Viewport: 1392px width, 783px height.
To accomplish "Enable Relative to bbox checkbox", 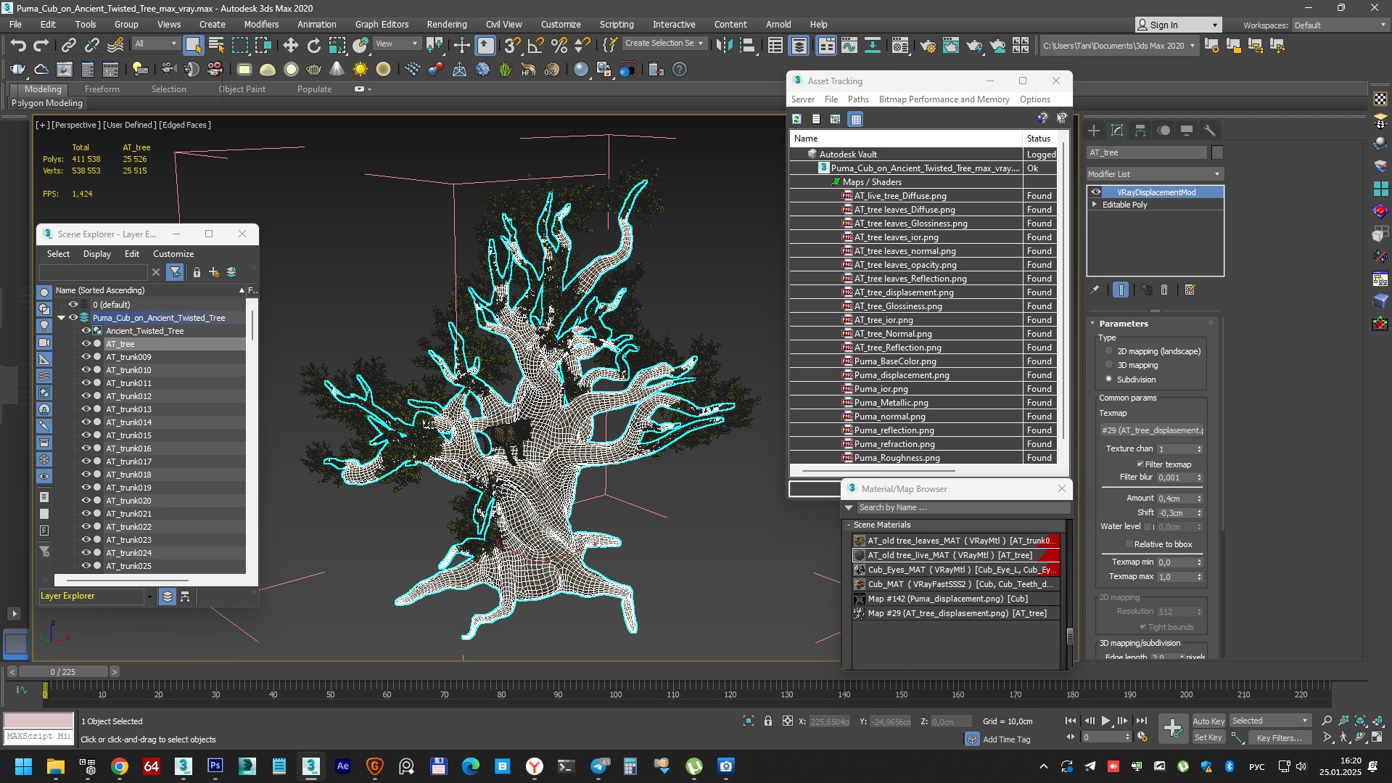I will click(x=1129, y=544).
